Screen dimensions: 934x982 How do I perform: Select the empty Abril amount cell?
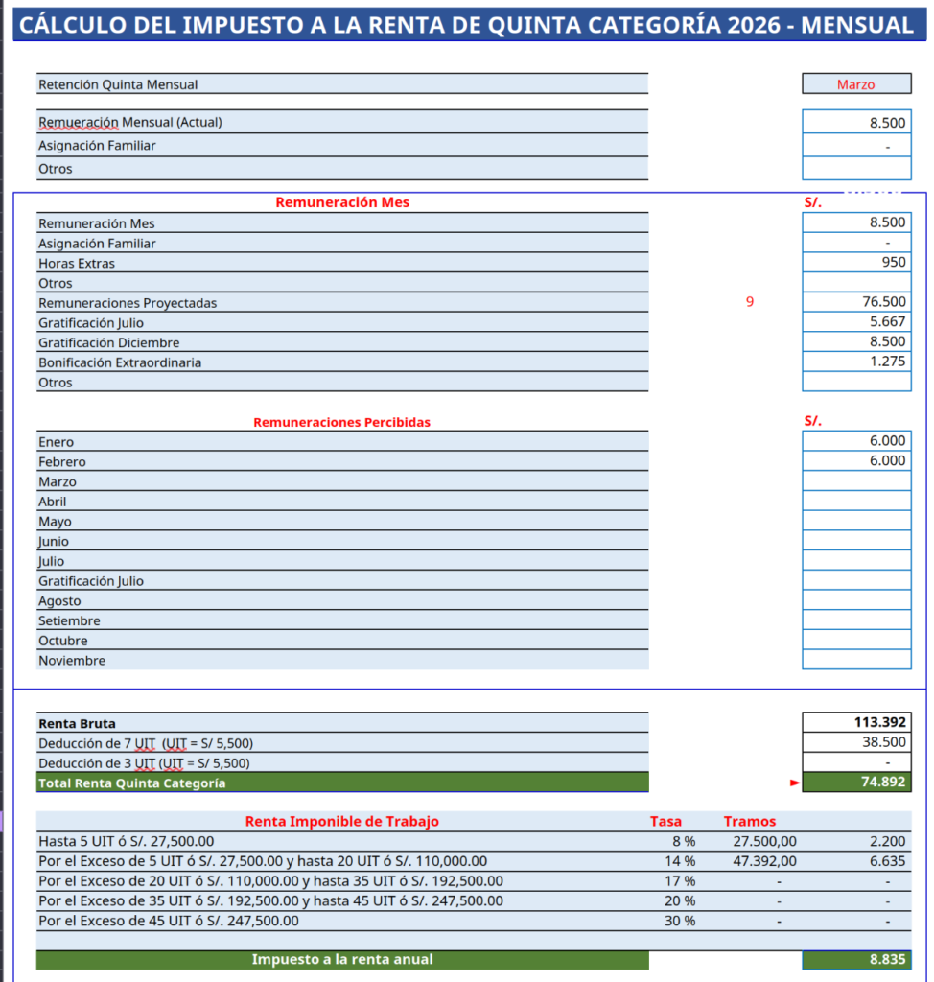click(855, 501)
